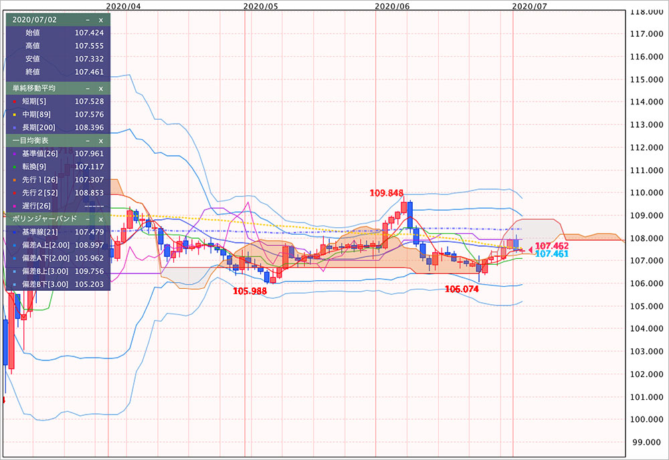This screenshot has width=669, height=460.
Task: Click the green swatch beside 転換[9]
Action: (x=13, y=166)
